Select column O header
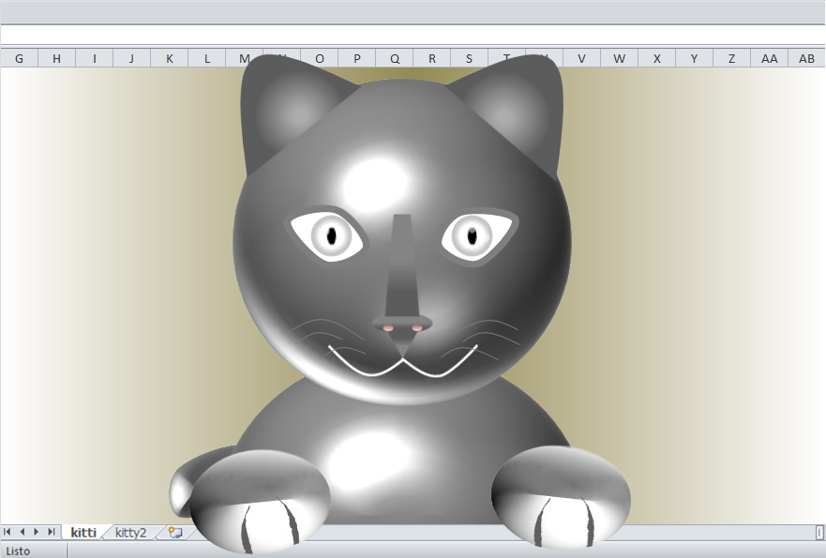This screenshot has width=826, height=558. (x=319, y=58)
